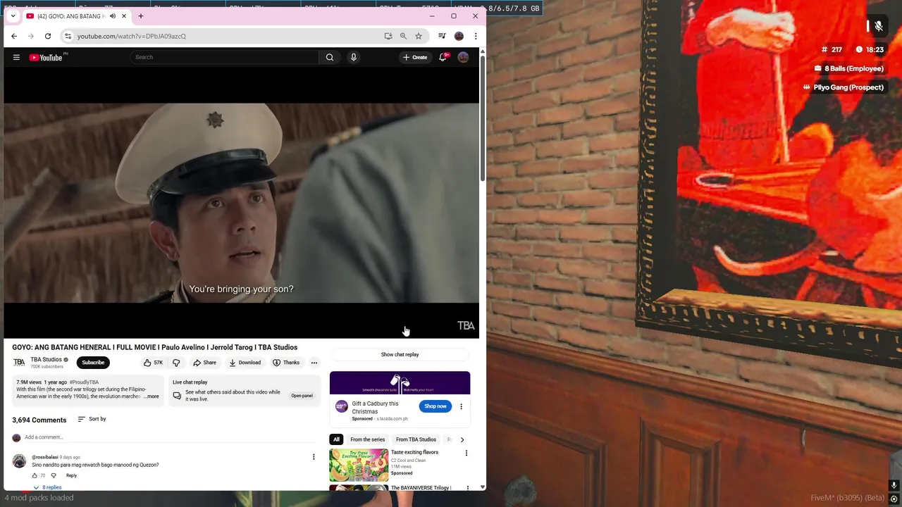Screen dimensions: 902x507
Task: Click the Download button
Action: click(x=245, y=363)
